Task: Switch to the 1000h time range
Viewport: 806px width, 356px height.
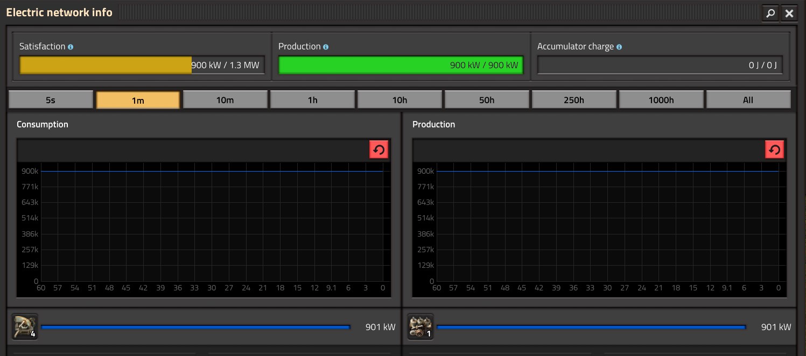Action: (x=661, y=100)
